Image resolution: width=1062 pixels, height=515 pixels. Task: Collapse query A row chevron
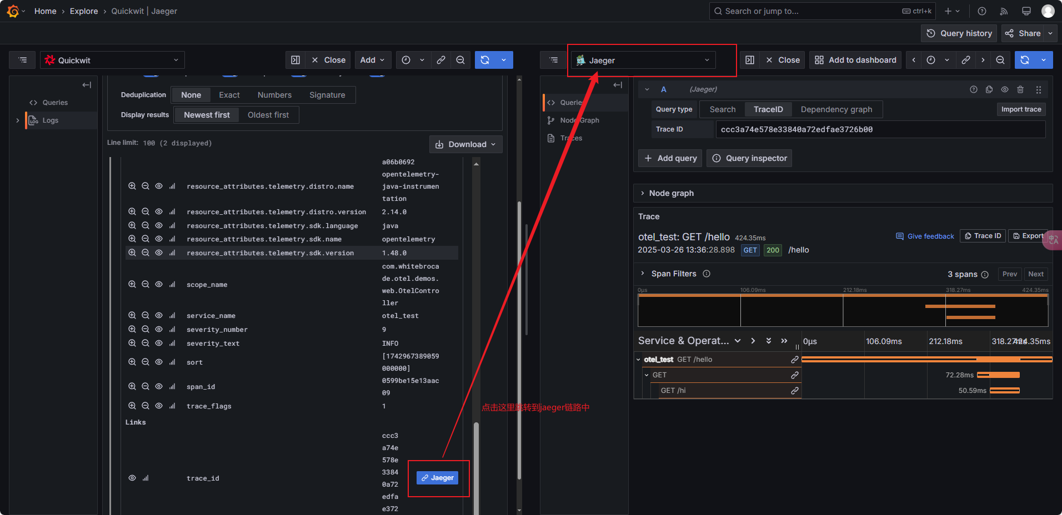tap(647, 89)
